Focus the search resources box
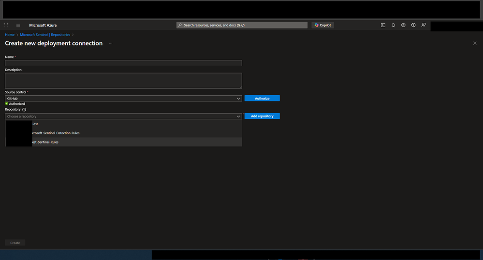This screenshot has height=260, width=483. click(242, 25)
